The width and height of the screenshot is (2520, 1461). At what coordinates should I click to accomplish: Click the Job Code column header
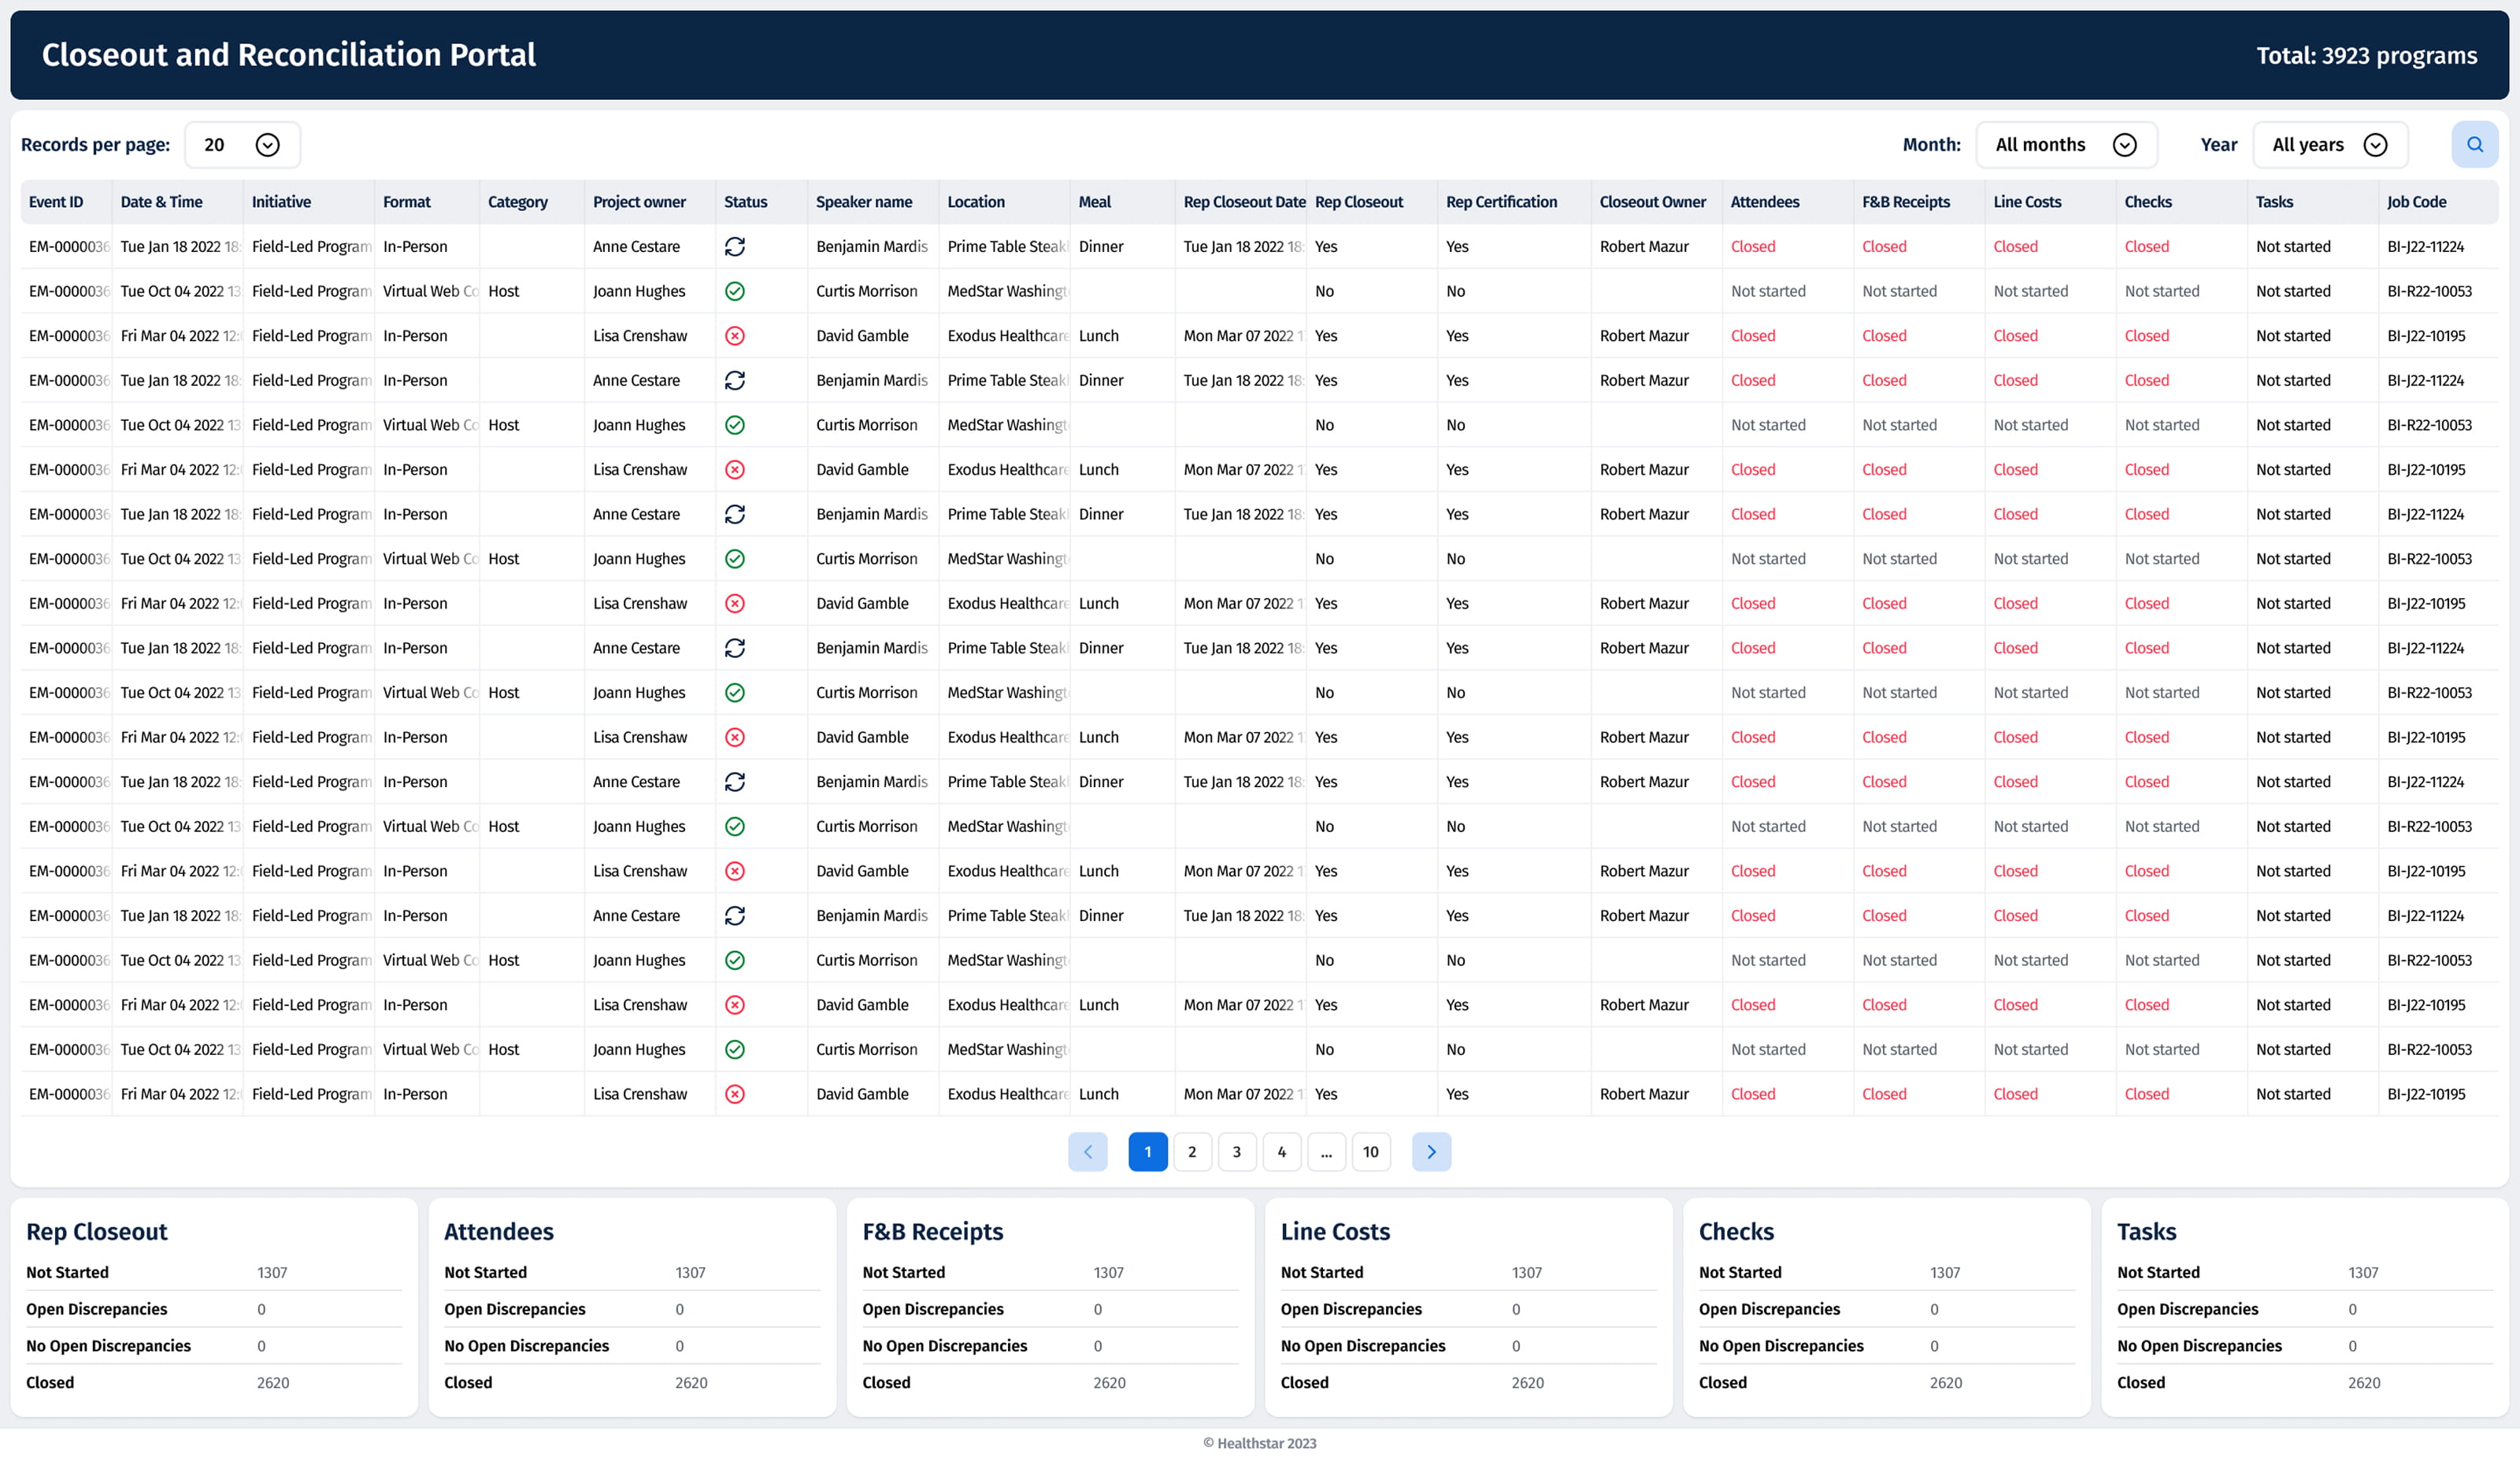pos(2416,202)
